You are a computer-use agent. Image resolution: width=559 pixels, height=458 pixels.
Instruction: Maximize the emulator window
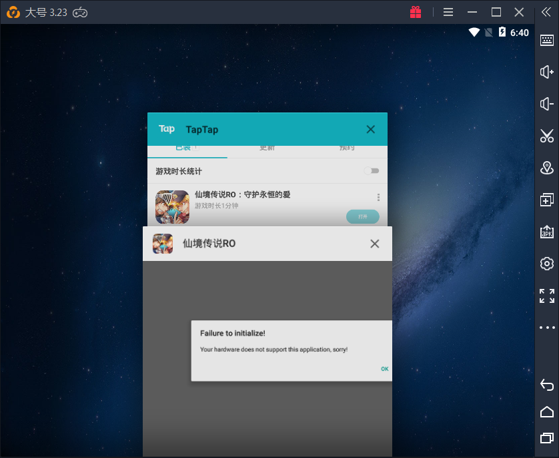pyautogui.click(x=496, y=12)
